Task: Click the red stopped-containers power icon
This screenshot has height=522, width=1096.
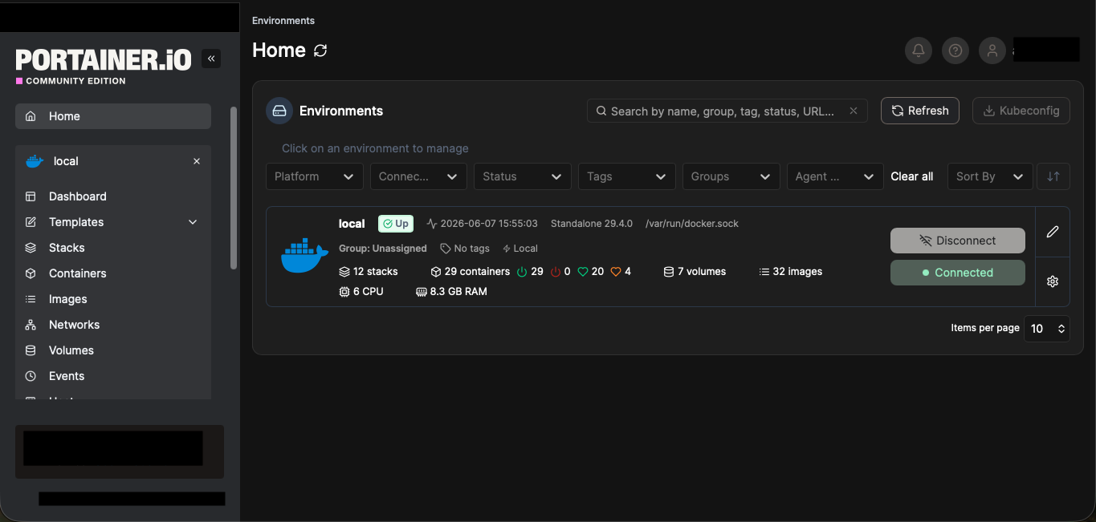Action: click(x=556, y=272)
